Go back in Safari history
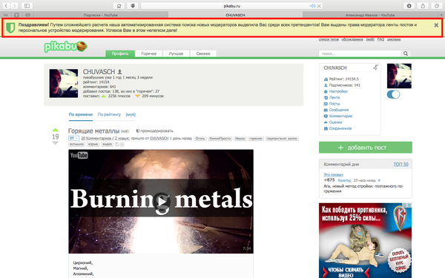The width and height of the screenshot is (445, 278). (x=6, y=6)
